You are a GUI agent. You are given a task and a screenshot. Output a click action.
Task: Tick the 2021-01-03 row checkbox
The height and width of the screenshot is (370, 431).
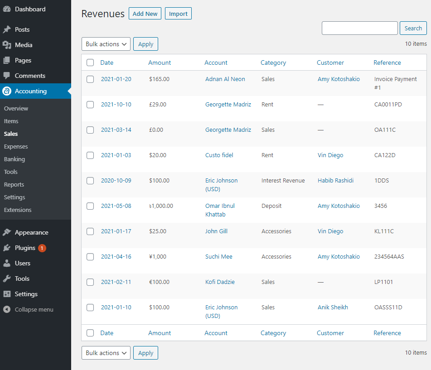point(90,155)
